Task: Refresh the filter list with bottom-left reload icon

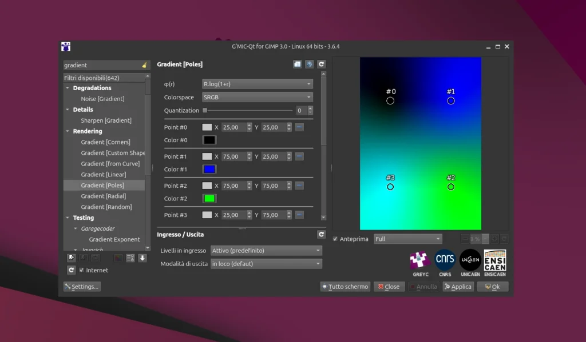Action: [71, 269]
